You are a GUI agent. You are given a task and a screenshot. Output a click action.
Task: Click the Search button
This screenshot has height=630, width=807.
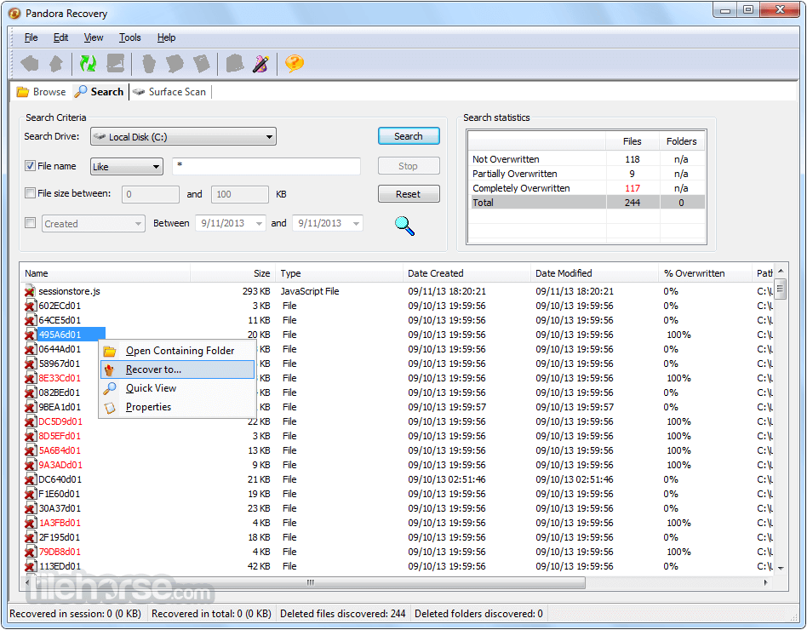(x=409, y=136)
